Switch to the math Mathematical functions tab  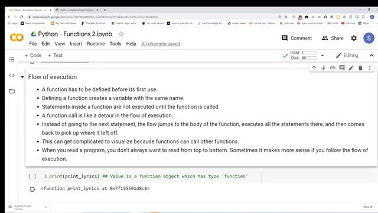tap(77, 10)
